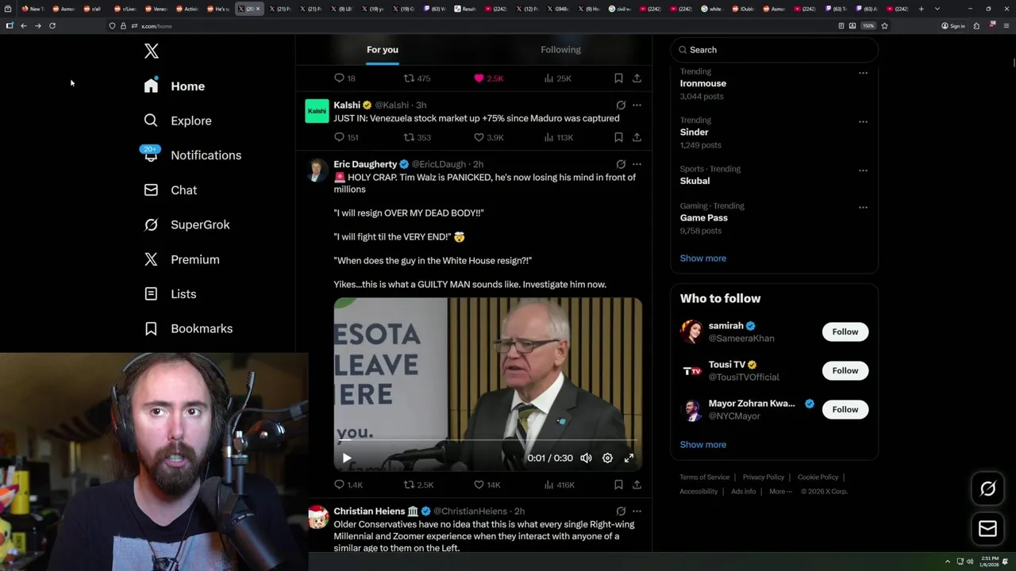Expand the video to fullscreen
The width and height of the screenshot is (1016, 571).
(x=629, y=458)
